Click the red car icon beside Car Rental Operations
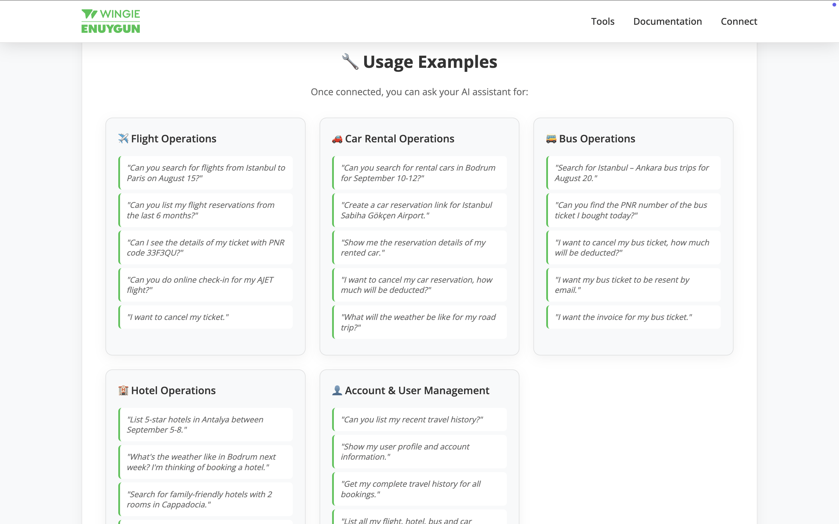 pos(337,139)
